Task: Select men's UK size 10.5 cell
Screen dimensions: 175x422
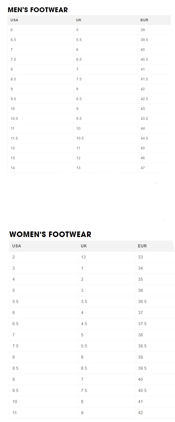Action: pos(80,138)
